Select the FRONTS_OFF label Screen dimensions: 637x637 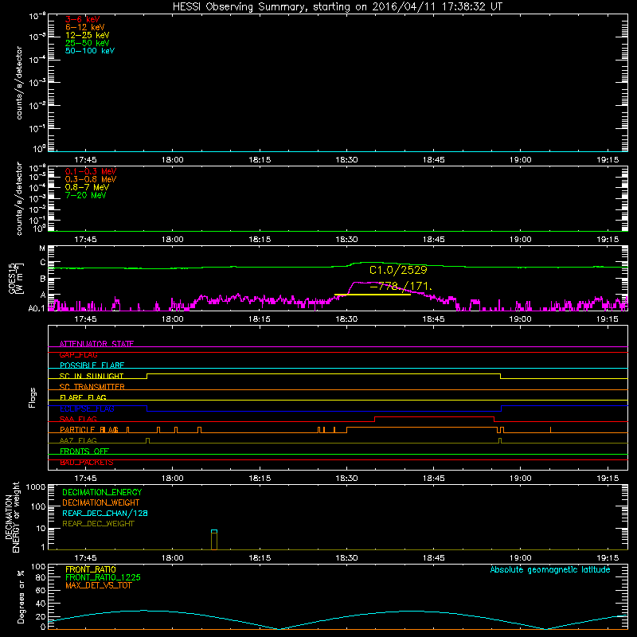coord(84,451)
